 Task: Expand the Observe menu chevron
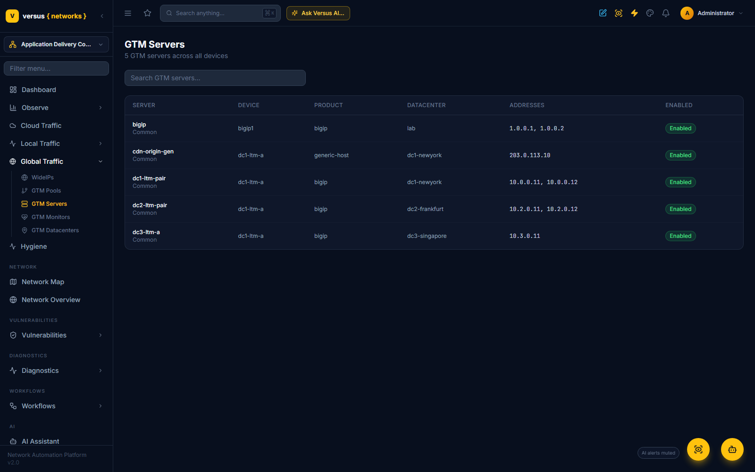101,108
